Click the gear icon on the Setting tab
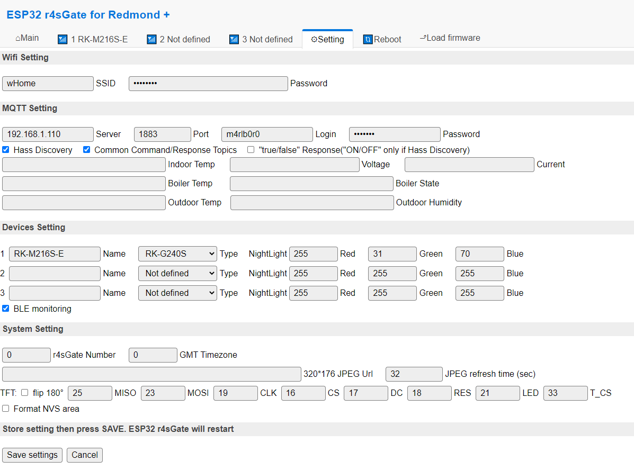The image size is (634, 470). 314,40
